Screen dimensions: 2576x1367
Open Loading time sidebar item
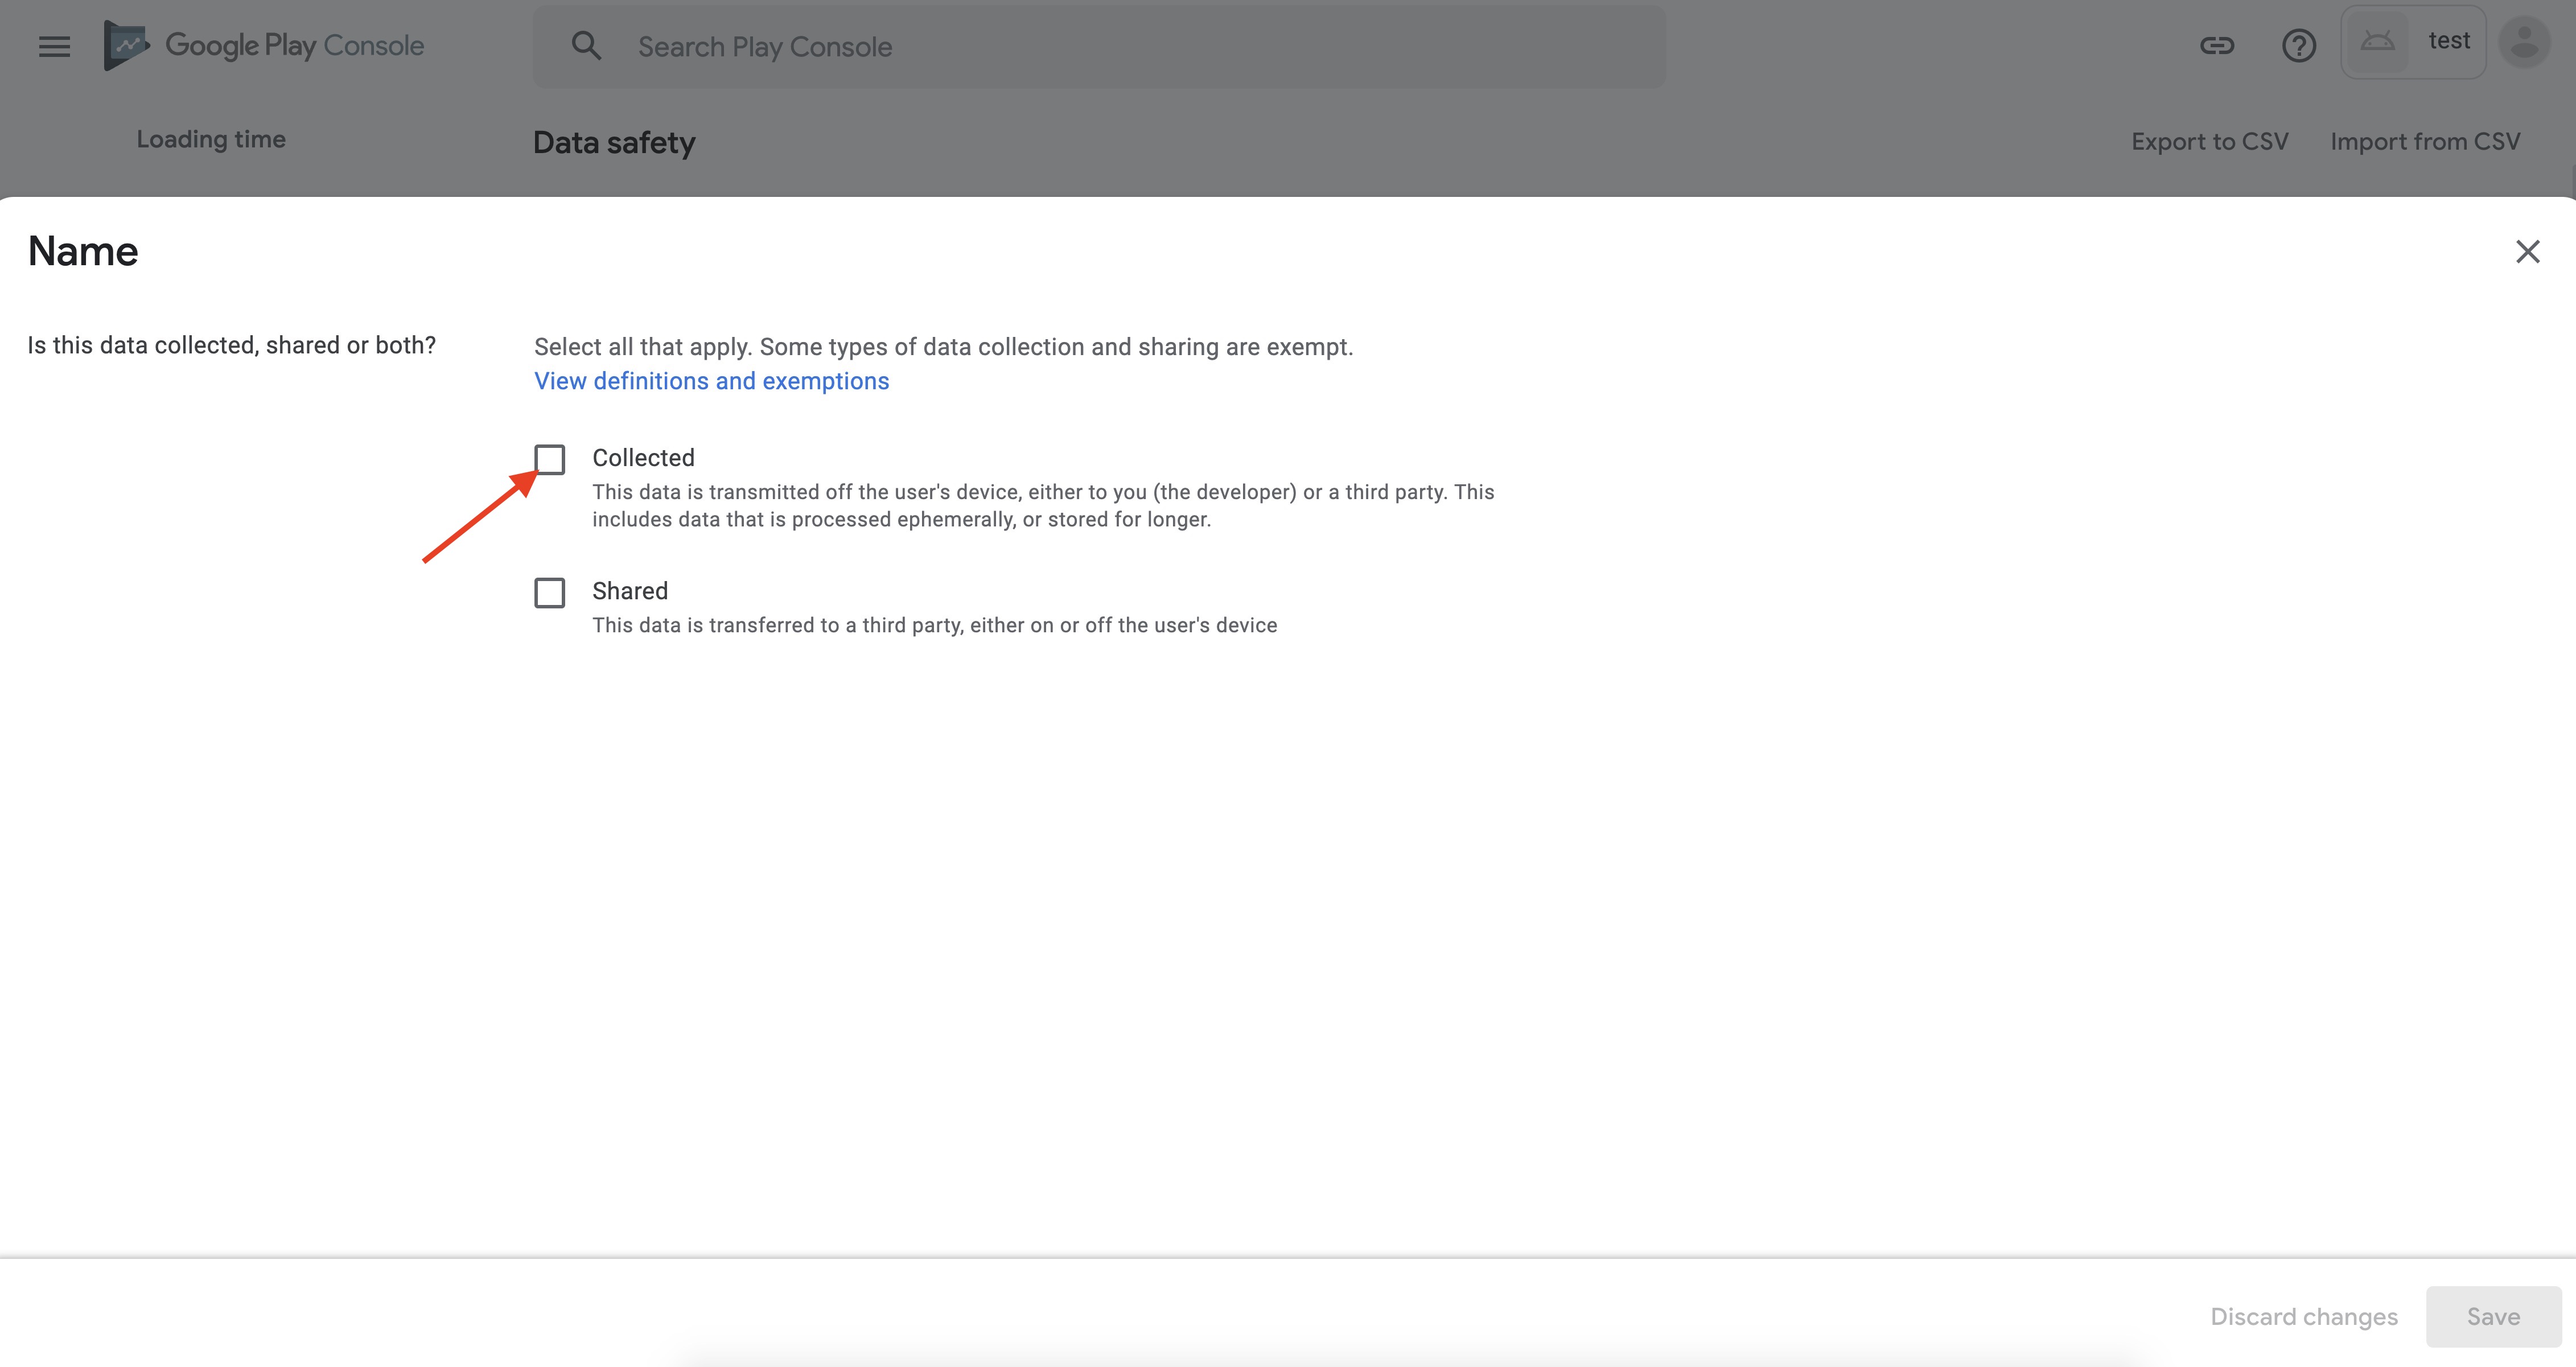coord(211,140)
